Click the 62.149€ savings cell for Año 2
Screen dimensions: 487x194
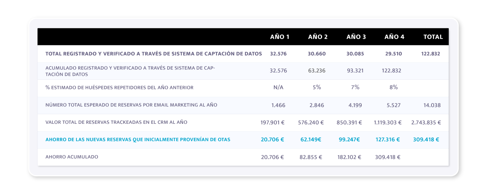point(311,139)
